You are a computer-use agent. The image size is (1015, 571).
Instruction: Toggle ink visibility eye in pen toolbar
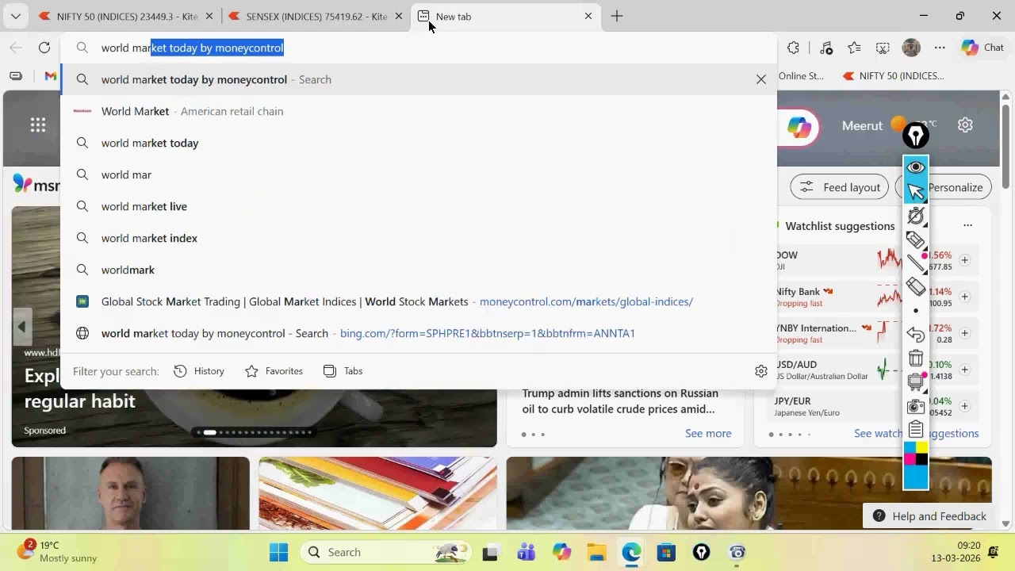tap(916, 167)
